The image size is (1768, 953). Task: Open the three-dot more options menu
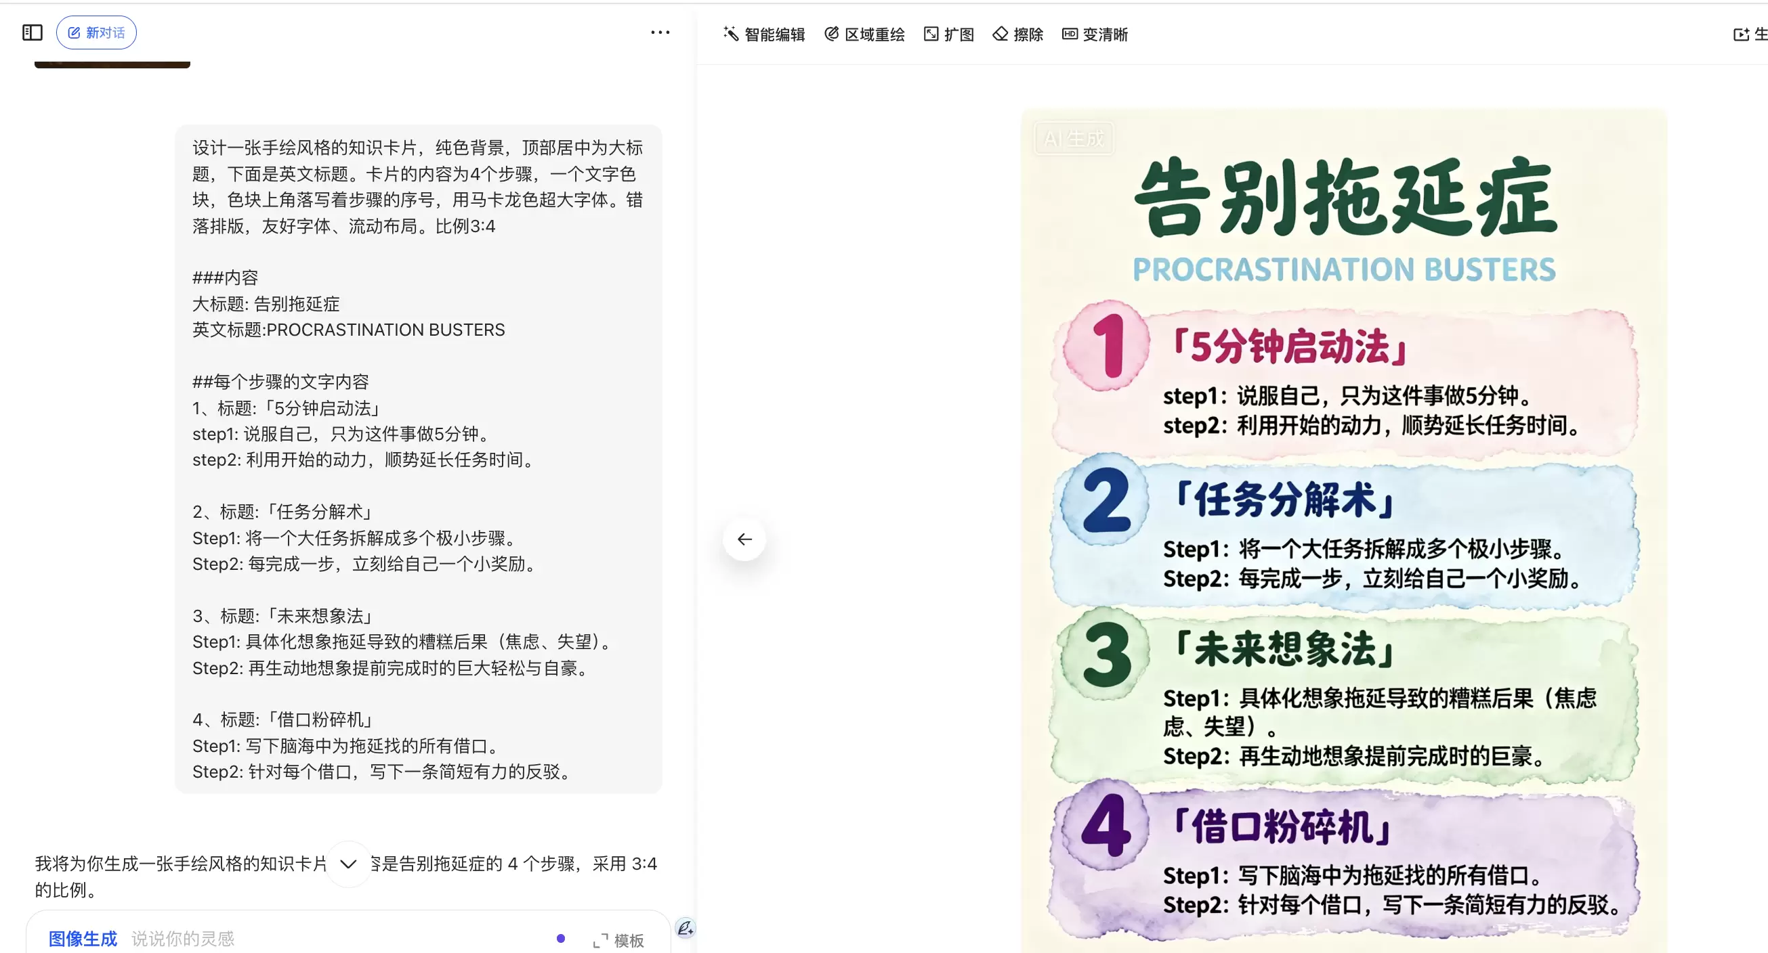[x=660, y=32]
